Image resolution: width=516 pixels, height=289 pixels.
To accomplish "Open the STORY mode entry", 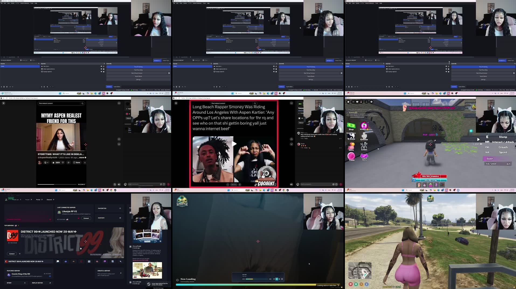I will point(16,283).
